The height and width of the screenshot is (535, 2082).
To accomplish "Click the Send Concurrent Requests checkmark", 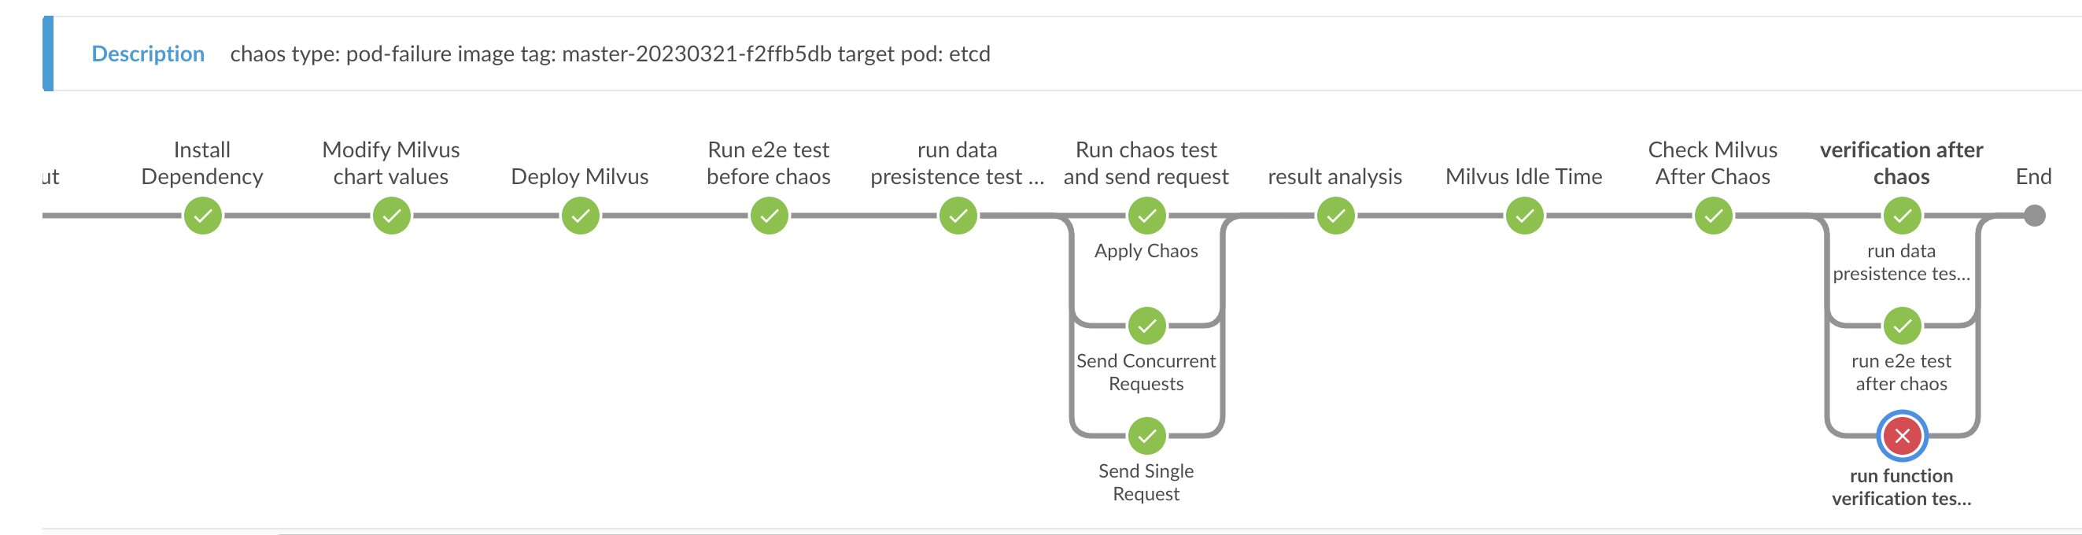I will (x=1146, y=326).
